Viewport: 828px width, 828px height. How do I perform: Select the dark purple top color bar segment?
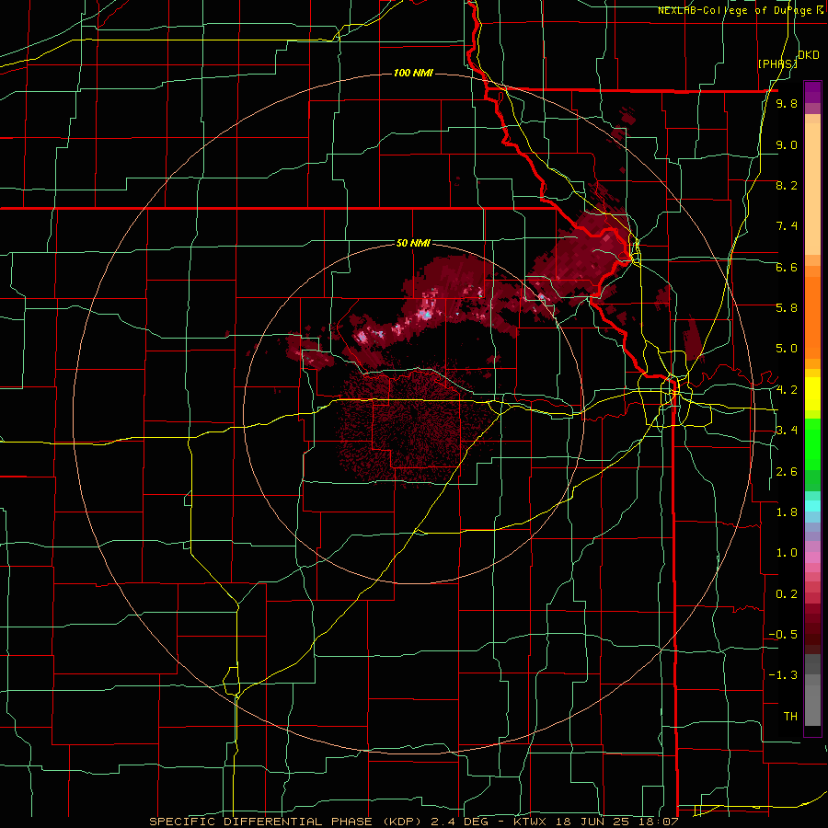click(x=812, y=91)
